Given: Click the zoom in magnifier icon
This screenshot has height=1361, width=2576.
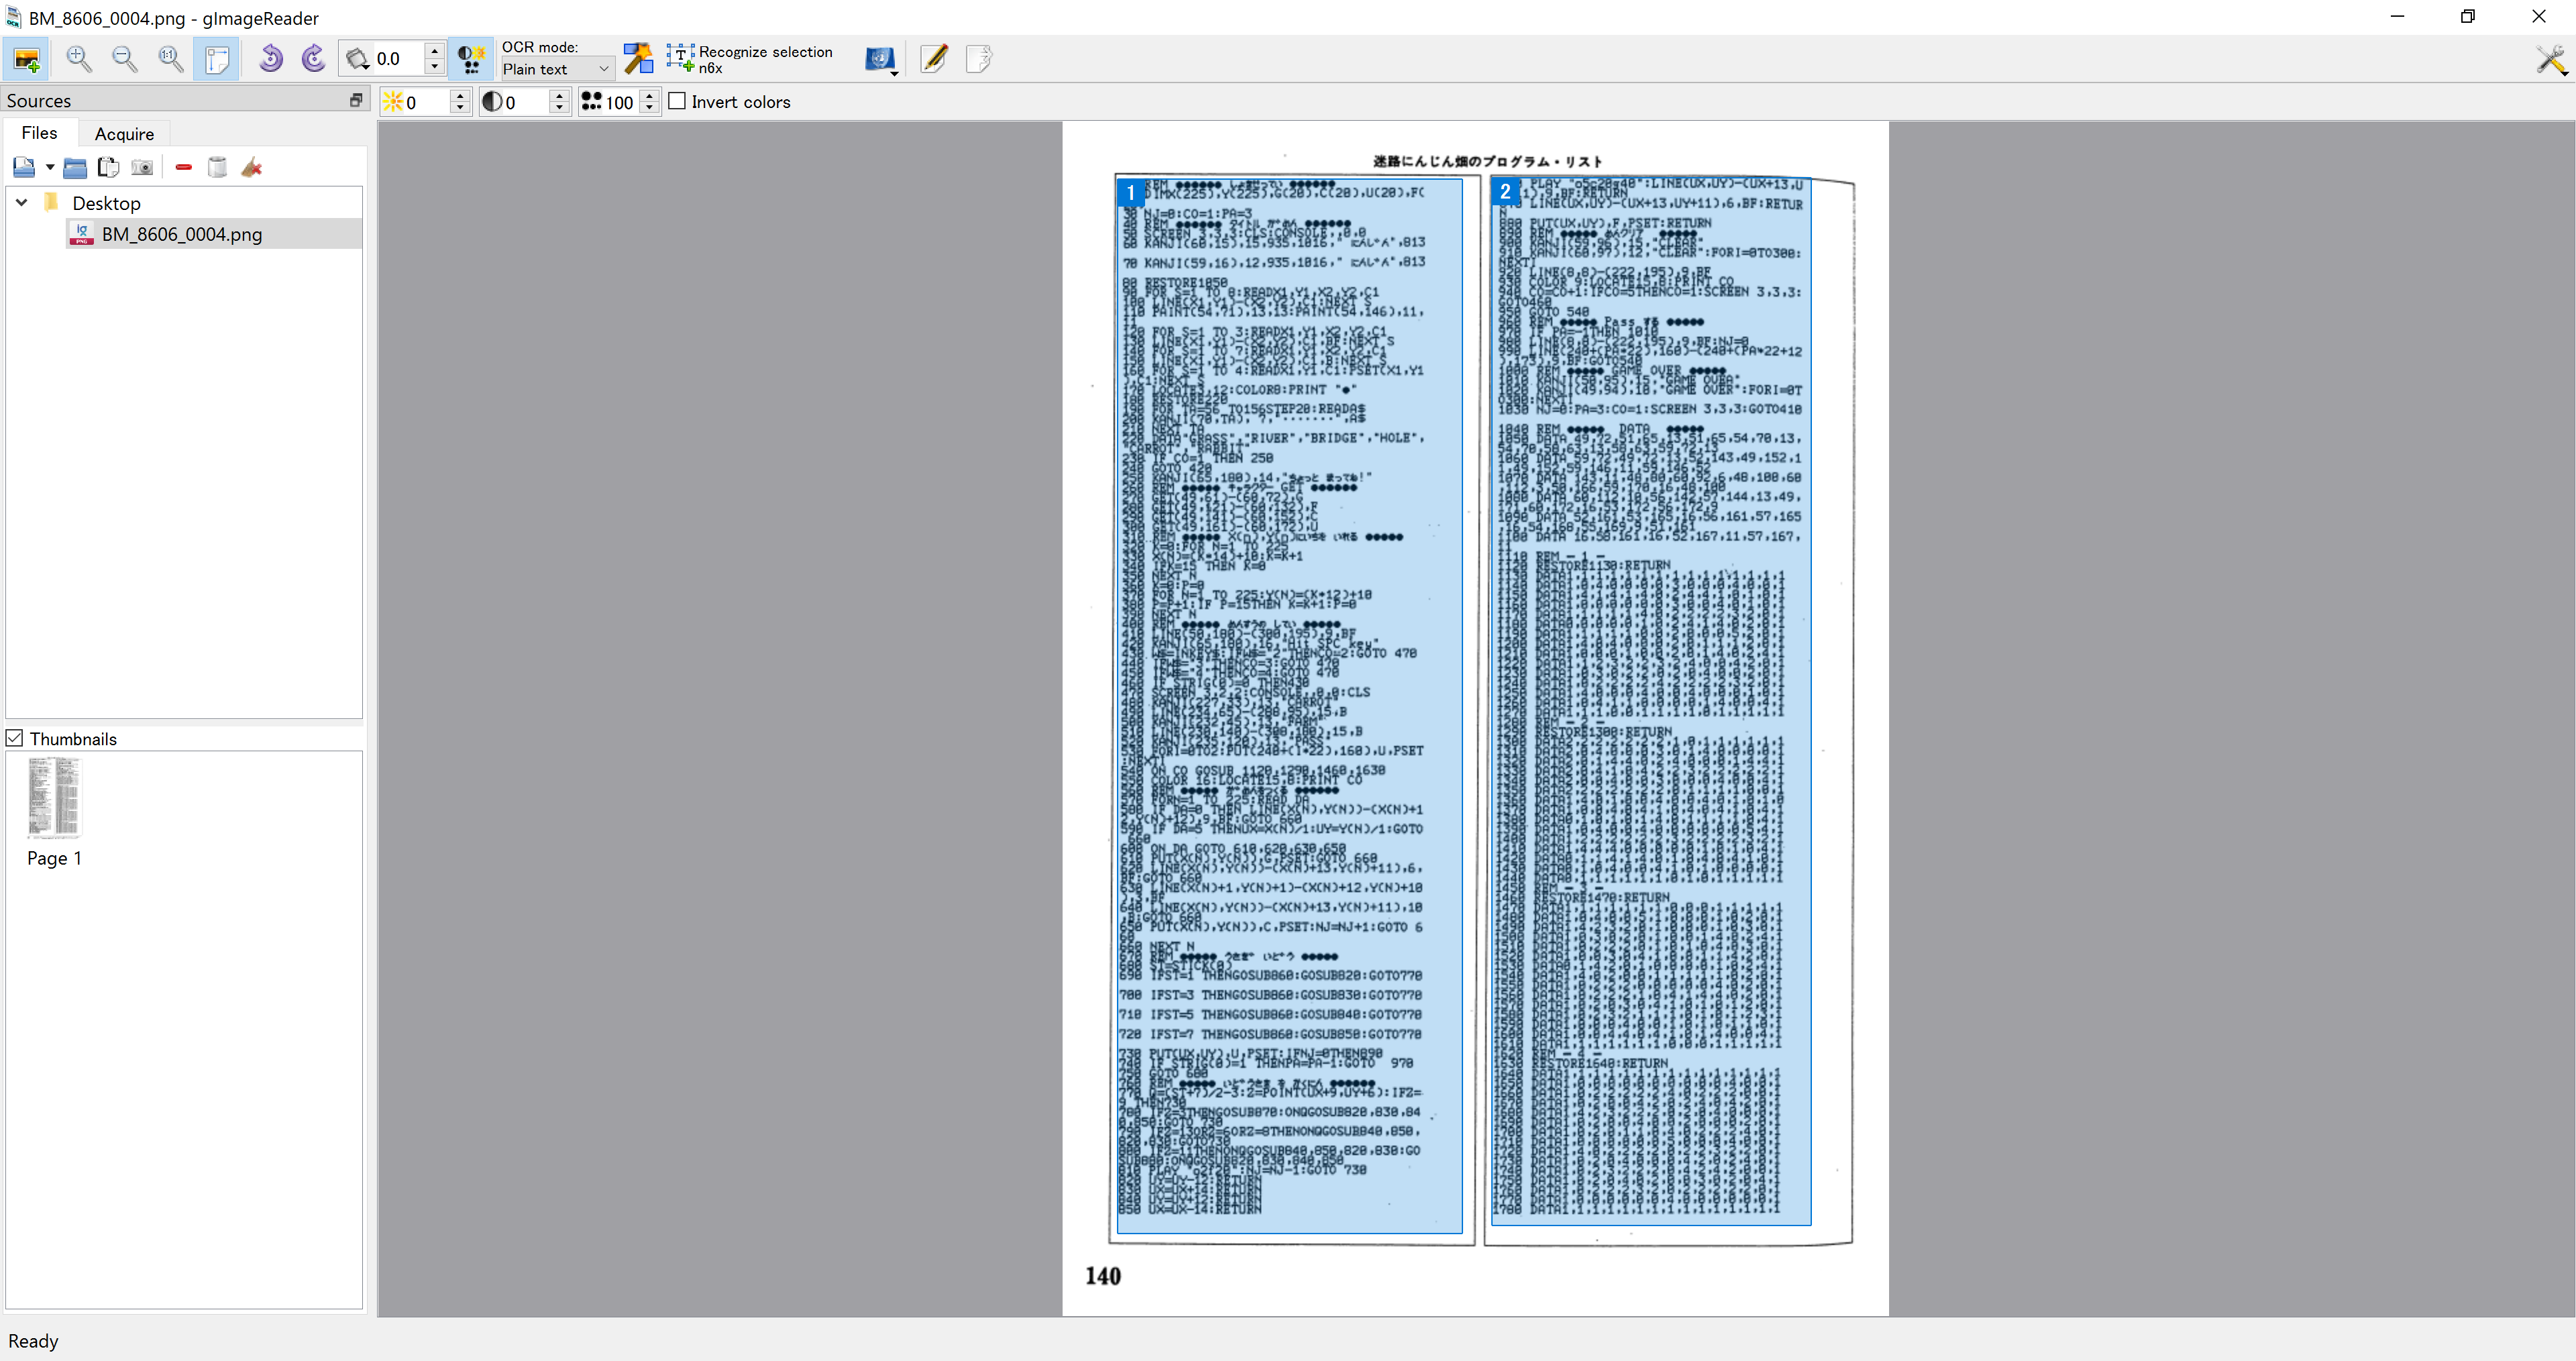Looking at the screenshot, I should coord(78,59).
